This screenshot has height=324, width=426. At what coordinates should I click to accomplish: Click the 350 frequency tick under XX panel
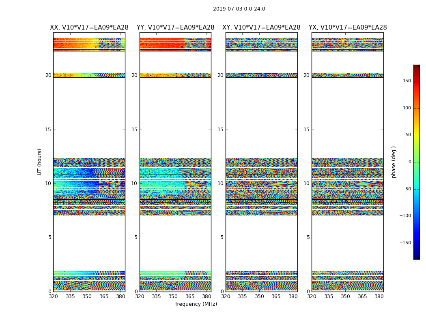pyautogui.click(x=87, y=296)
